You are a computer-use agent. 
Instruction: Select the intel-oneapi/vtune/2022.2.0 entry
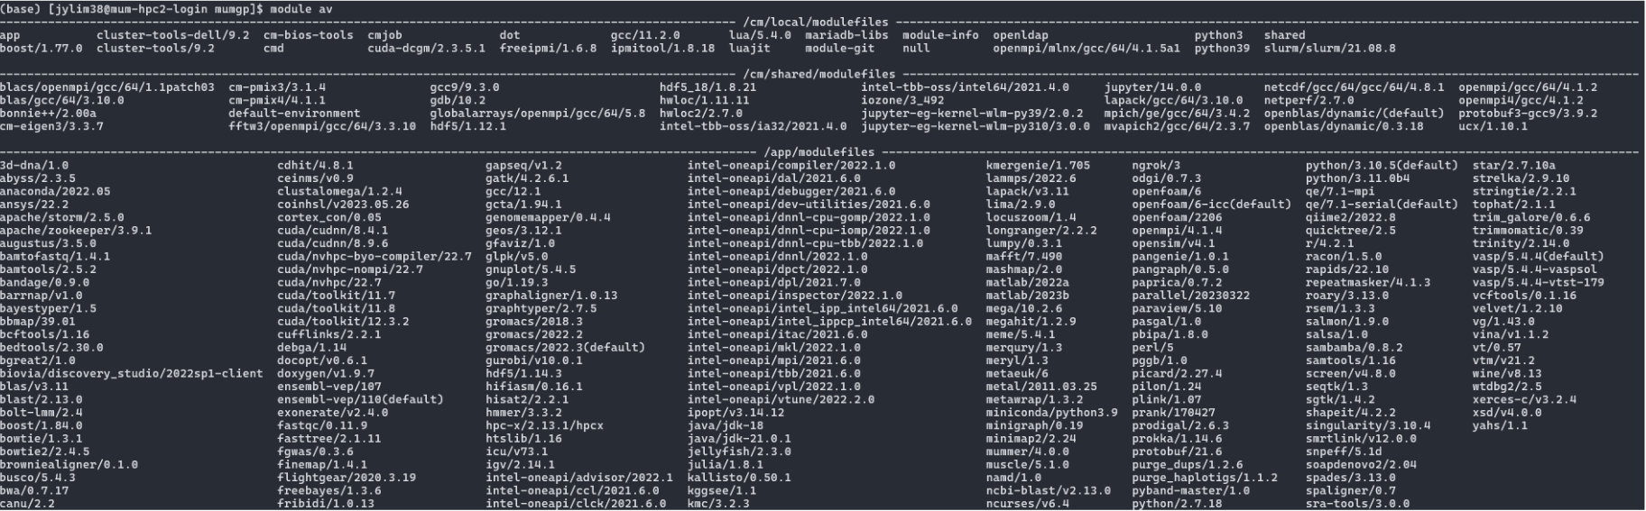[781, 399]
